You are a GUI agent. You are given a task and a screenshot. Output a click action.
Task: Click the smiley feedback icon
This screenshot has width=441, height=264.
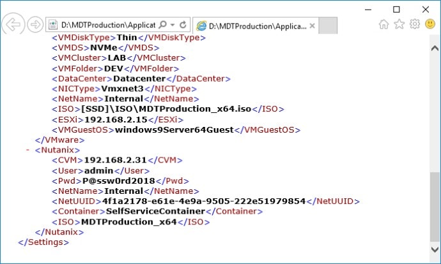[x=430, y=24]
